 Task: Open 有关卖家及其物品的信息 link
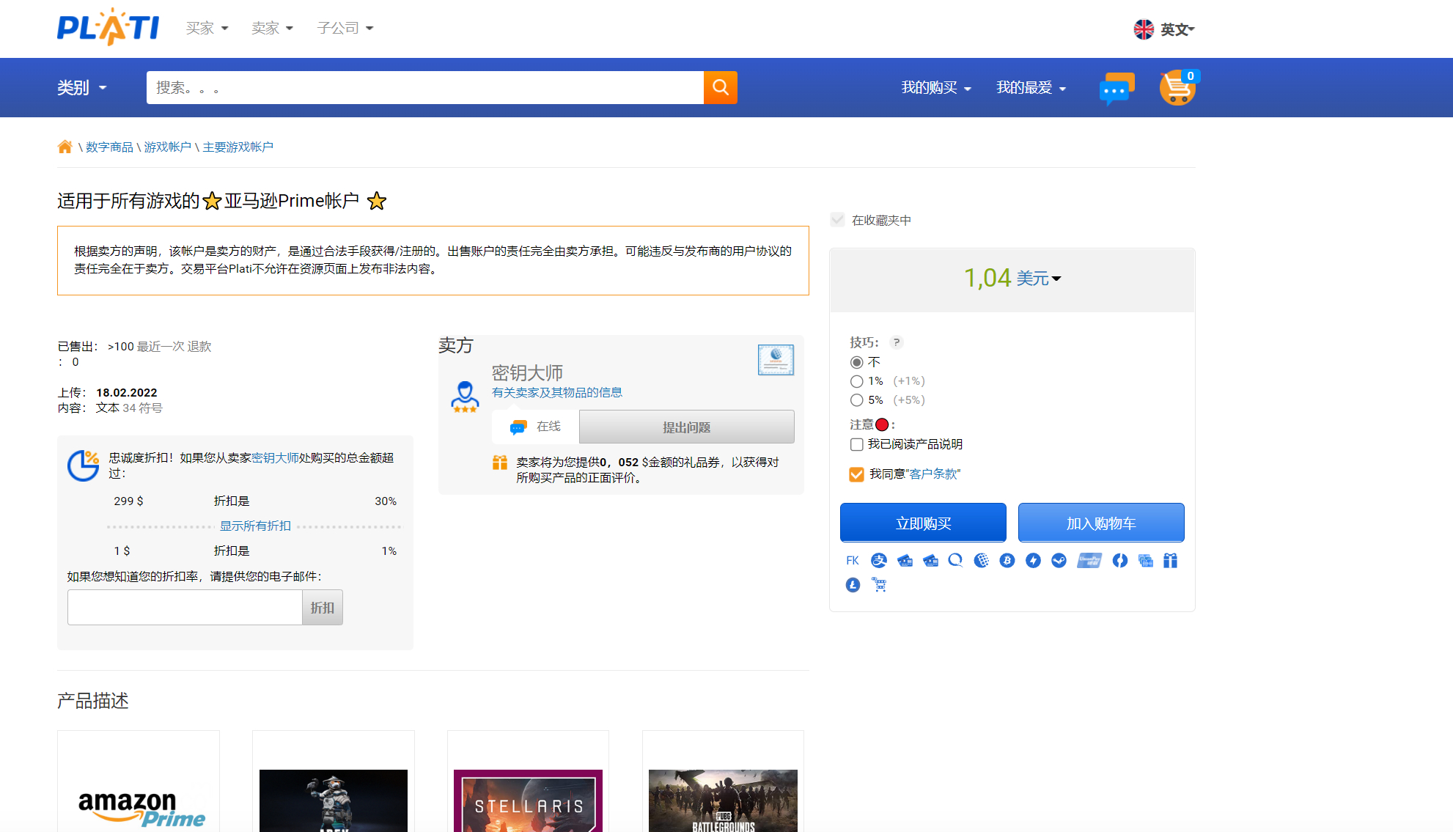pyautogui.click(x=556, y=392)
